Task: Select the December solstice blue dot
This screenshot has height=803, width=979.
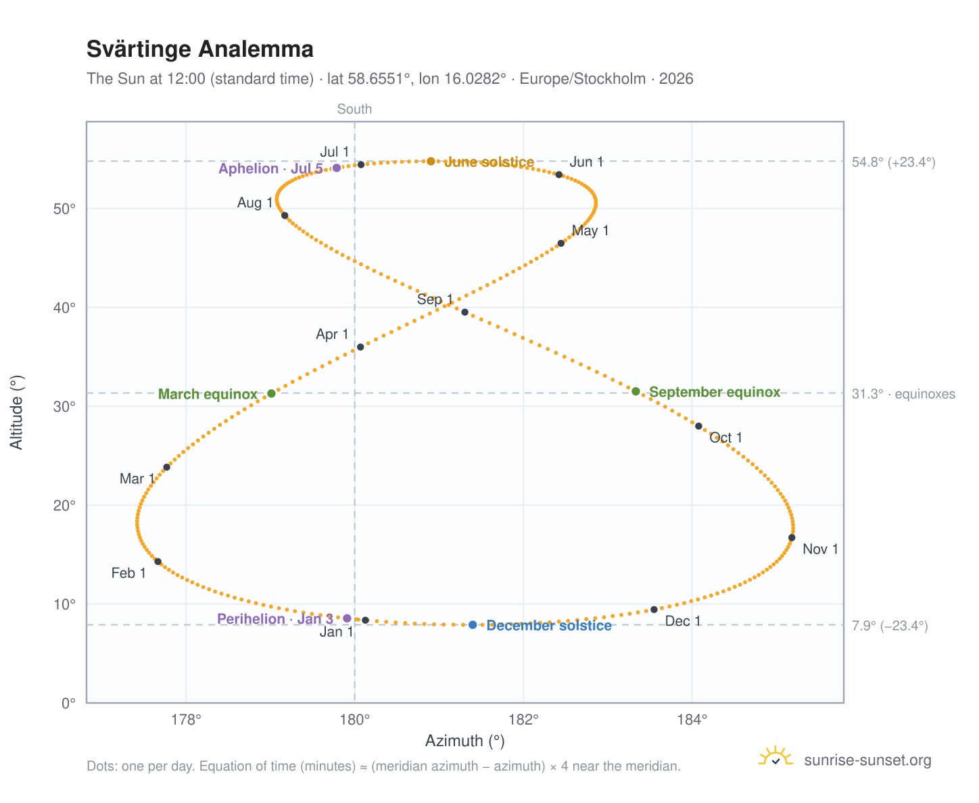Action: pos(473,625)
